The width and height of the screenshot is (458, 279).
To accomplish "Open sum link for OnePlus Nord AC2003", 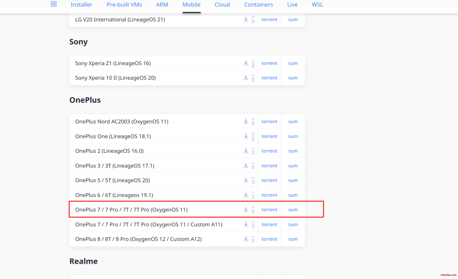I will tap(293, 121).
